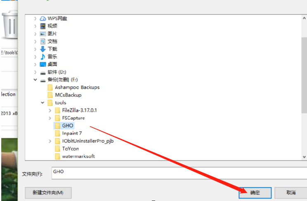This screenshot has width=307, height=201.
Task: Select the 图片 label
Action: pos(52,34)
